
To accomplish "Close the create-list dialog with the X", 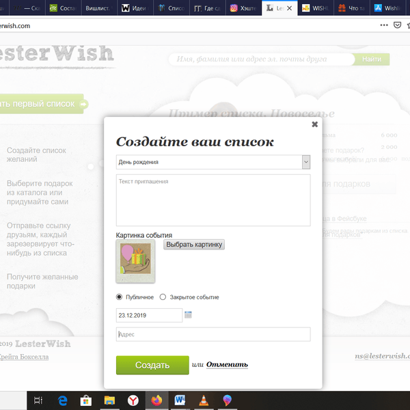I will (x=314, y=124).
